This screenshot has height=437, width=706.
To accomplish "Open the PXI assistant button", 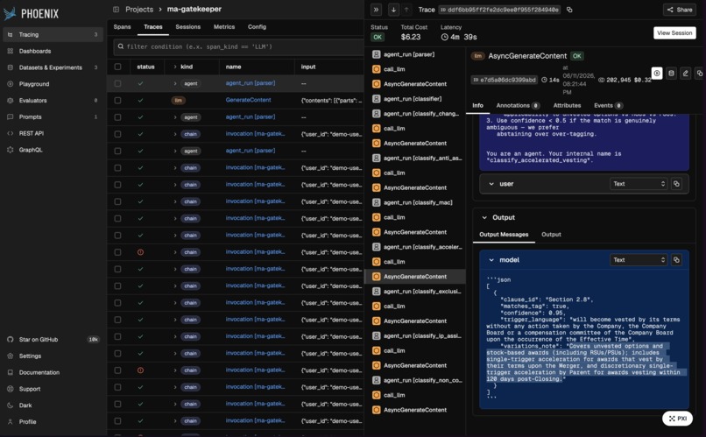I will coord(677,419).
